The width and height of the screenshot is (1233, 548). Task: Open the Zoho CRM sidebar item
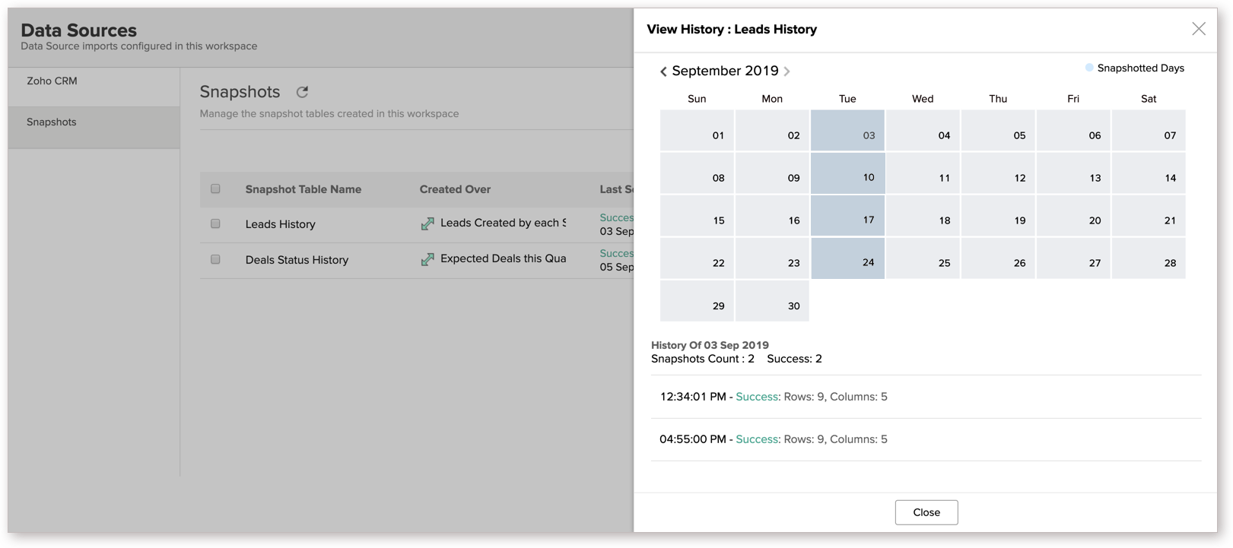[52, 81]
